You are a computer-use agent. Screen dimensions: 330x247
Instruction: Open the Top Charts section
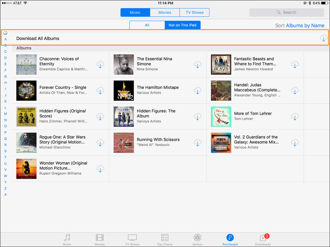point(164,240)
